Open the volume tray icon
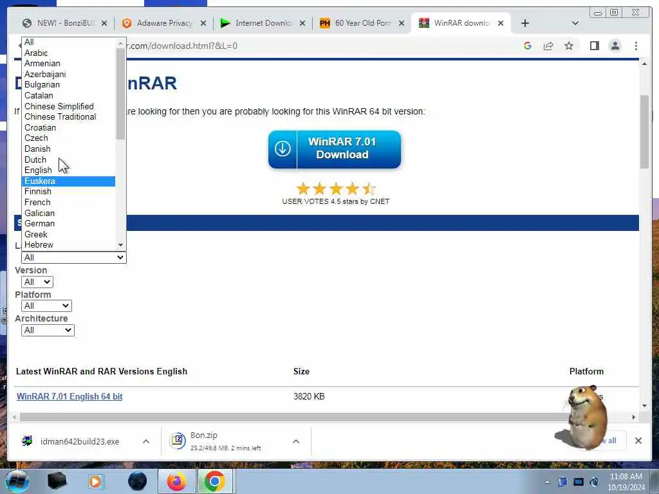The image size is (659, 494). [594, 482]
